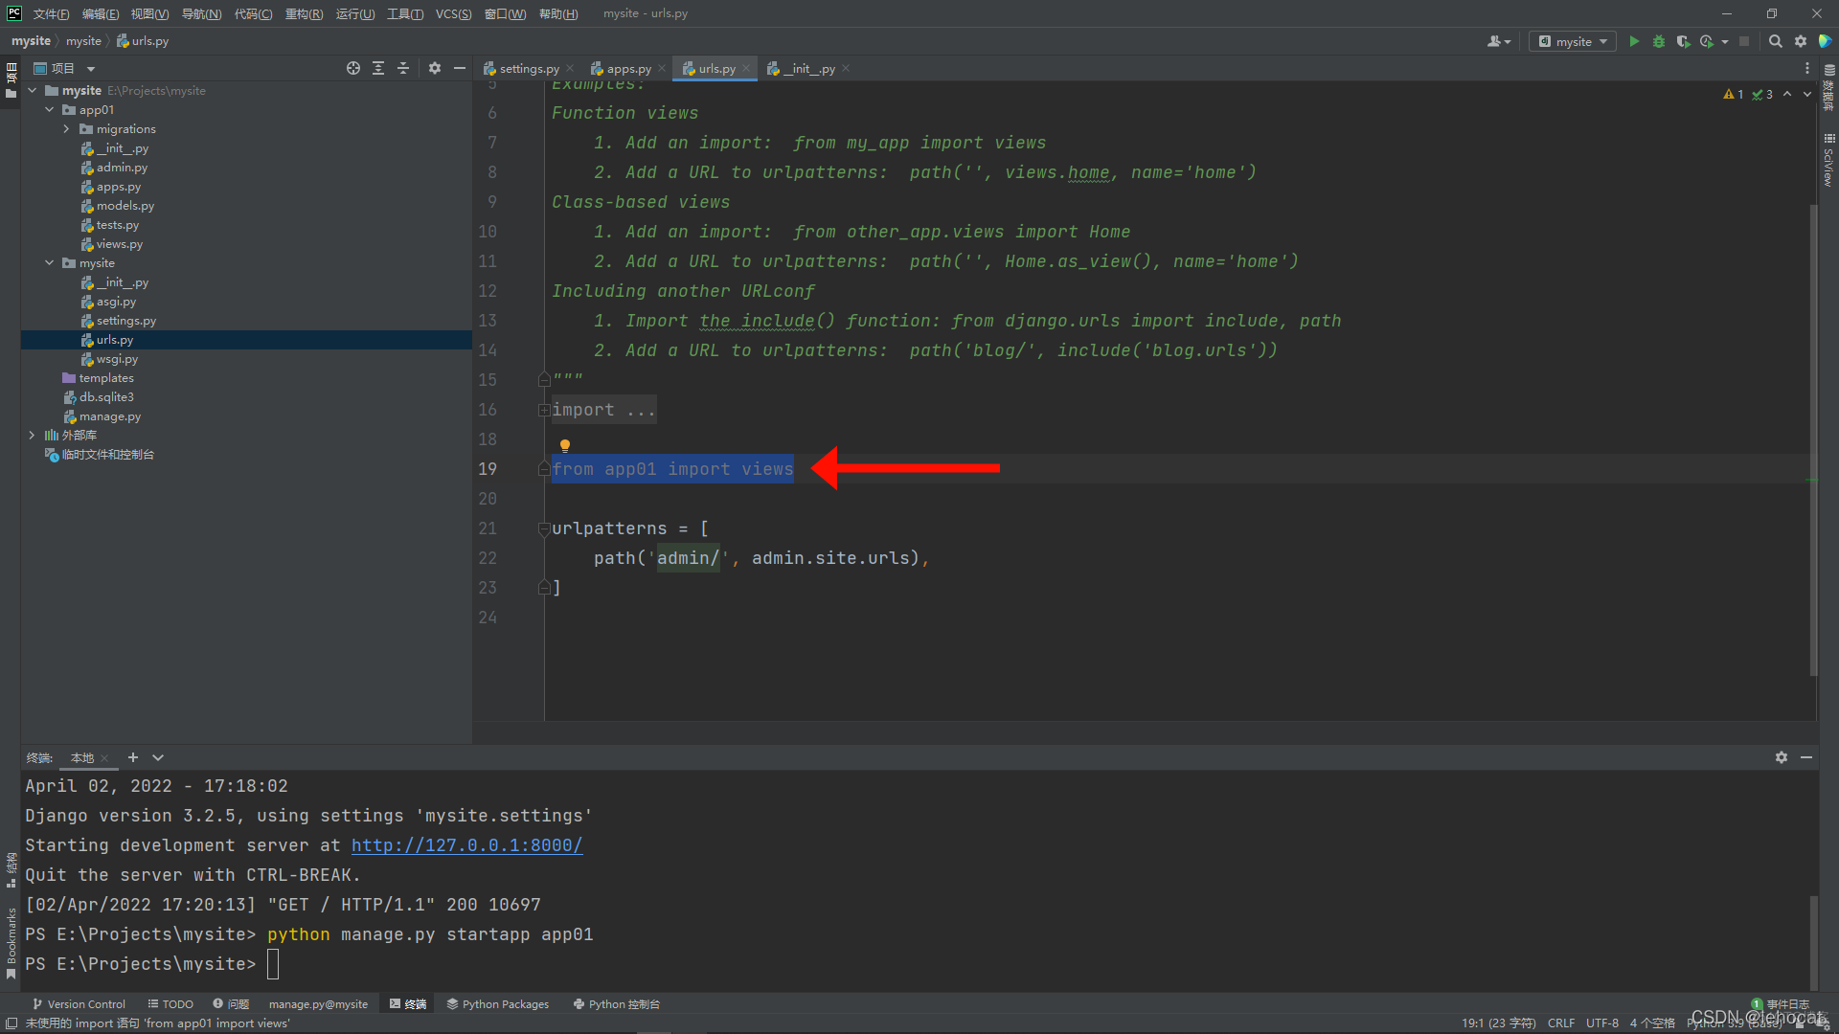
Task: Open the 编辑(E) menu
Action: pos(101,13)
